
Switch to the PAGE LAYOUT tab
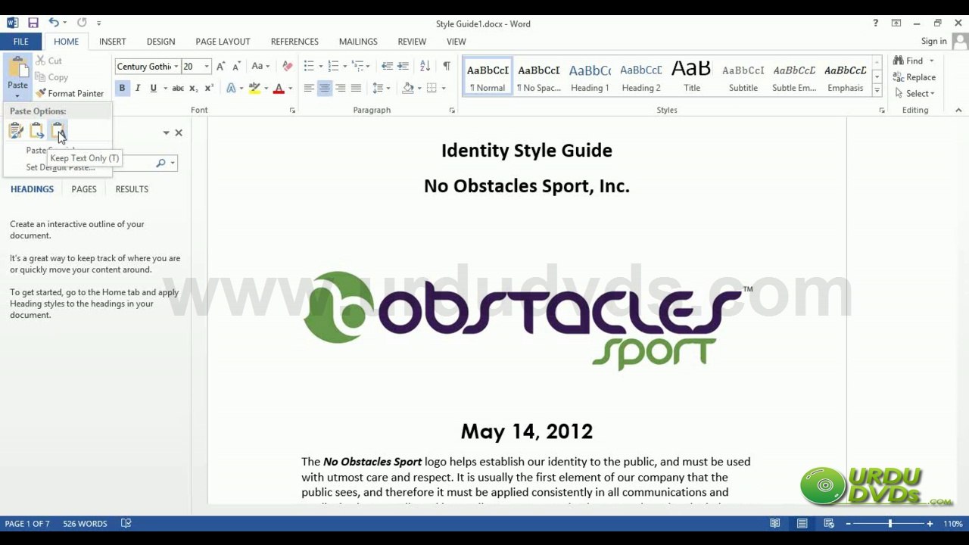pos(223,42)
